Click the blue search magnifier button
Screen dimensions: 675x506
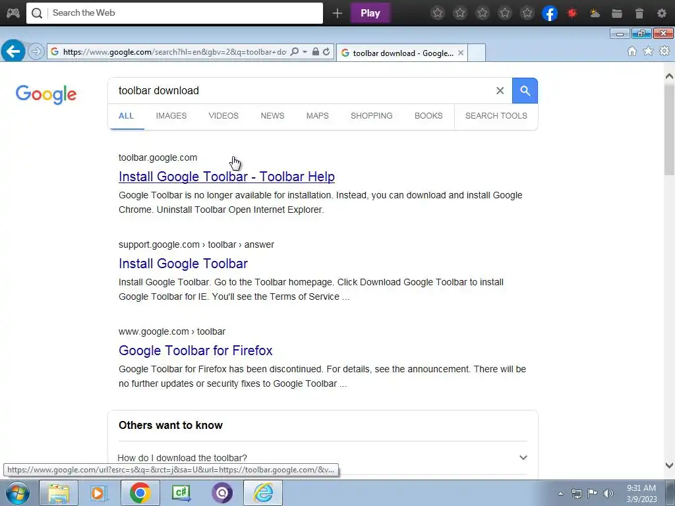[525, 91]
